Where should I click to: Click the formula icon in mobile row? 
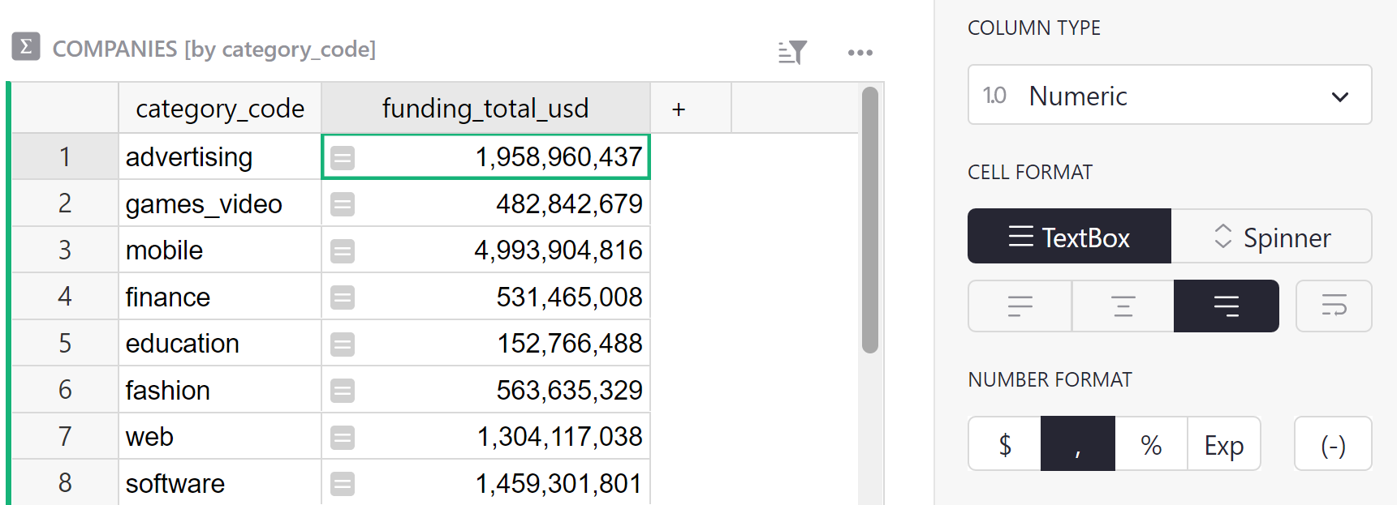(x=343, y=250)
